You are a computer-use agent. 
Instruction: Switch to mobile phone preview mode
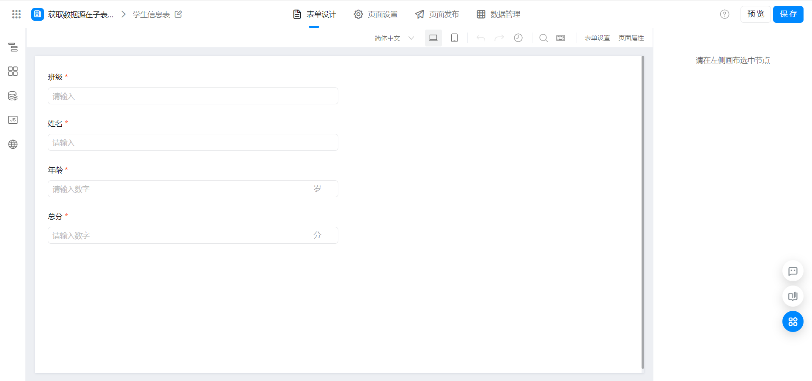pyautogui.click(x=455, y=38)
